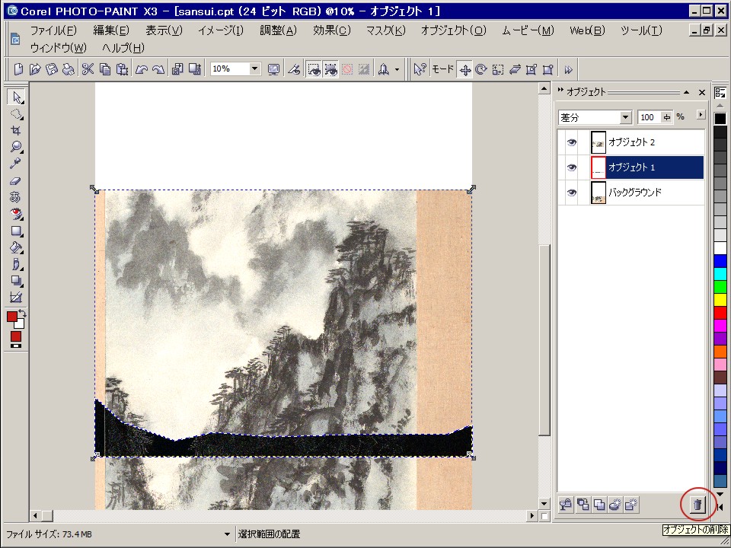Click the オブジェクト 1 thumbnail
The width and height of the screenshot is (731, 548).
point(599,167)
